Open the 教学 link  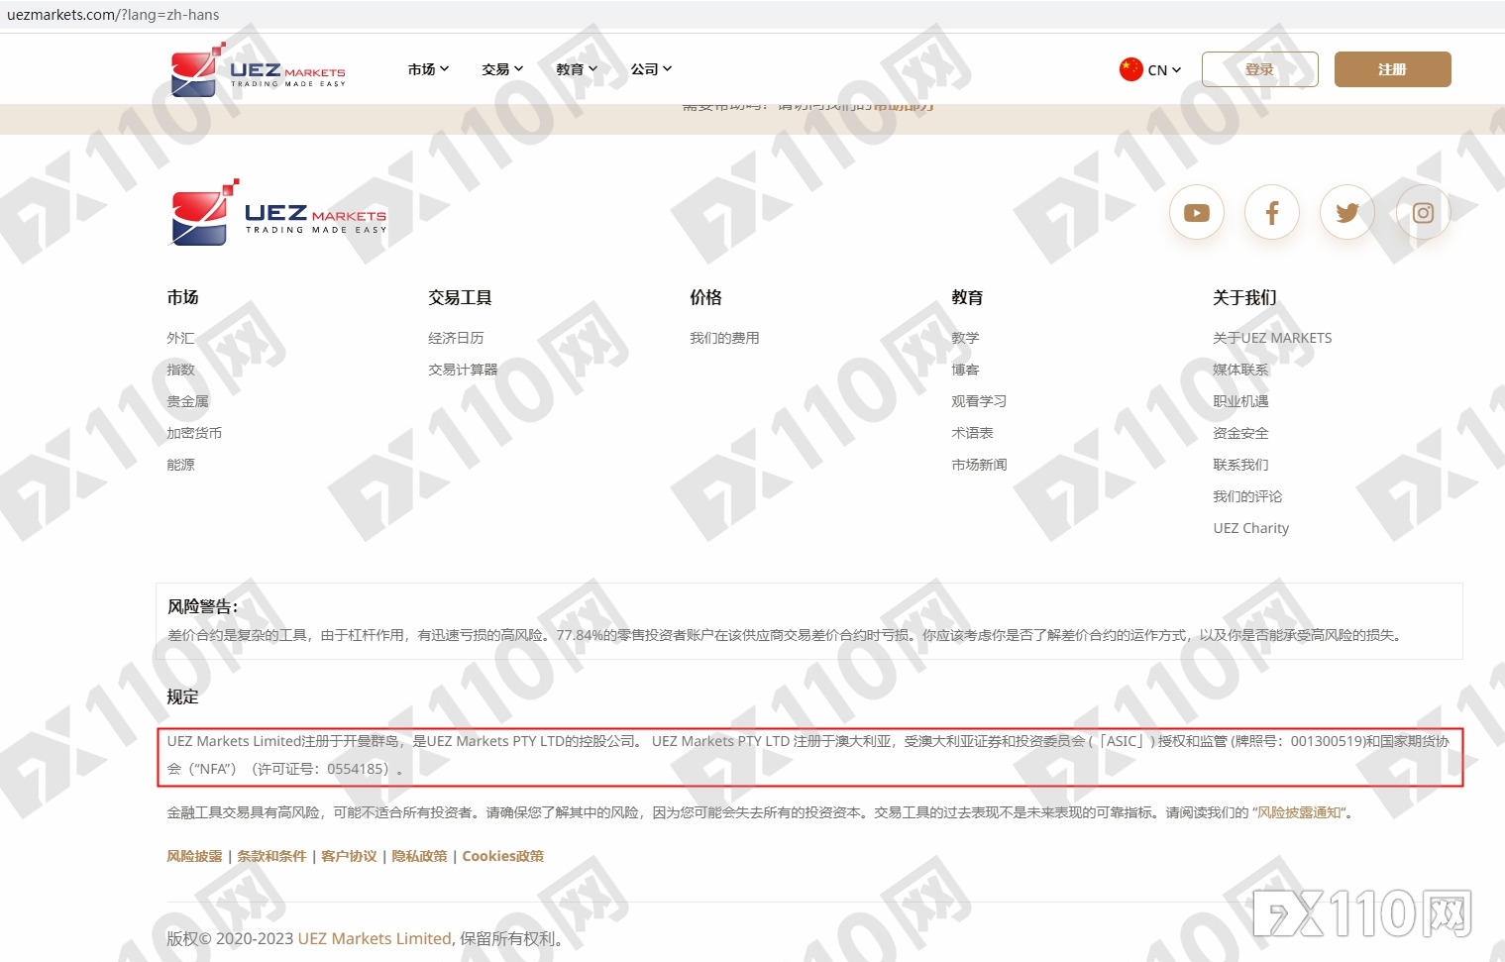[965, 338]
